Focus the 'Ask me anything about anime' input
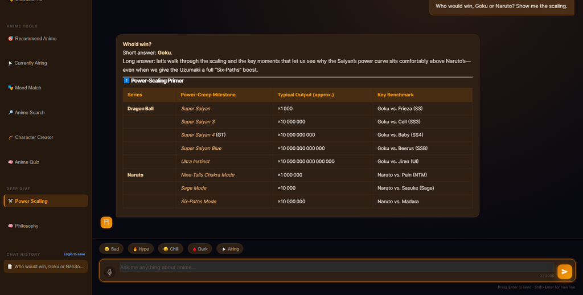 tap(336, 267)
